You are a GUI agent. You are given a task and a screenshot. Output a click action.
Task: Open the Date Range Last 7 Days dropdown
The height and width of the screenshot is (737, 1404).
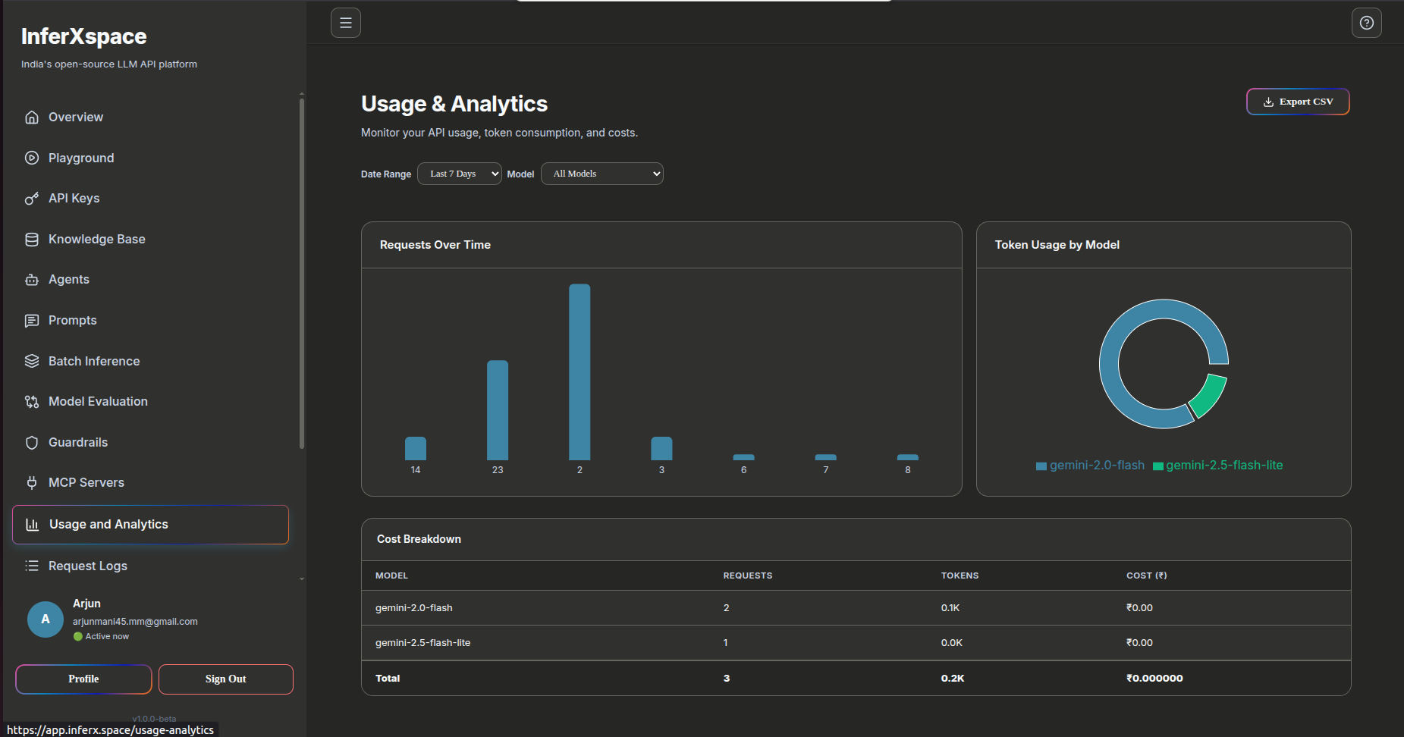[x=460, y=174]
